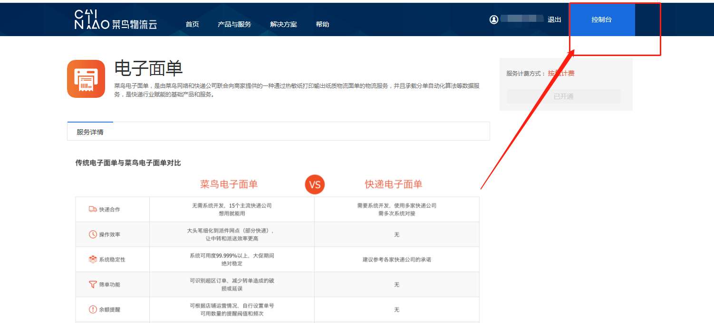Click heading 传统电子面单与菜鸟电子面单对比
The image size is (714, 323).
(128, 163)
